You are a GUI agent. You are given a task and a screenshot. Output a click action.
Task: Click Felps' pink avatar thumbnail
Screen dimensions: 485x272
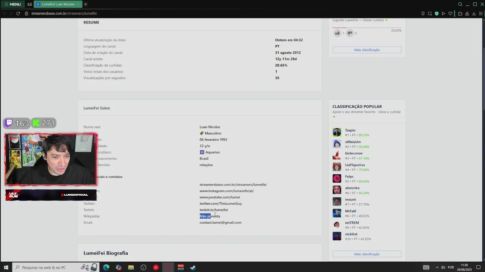point(337,178)
